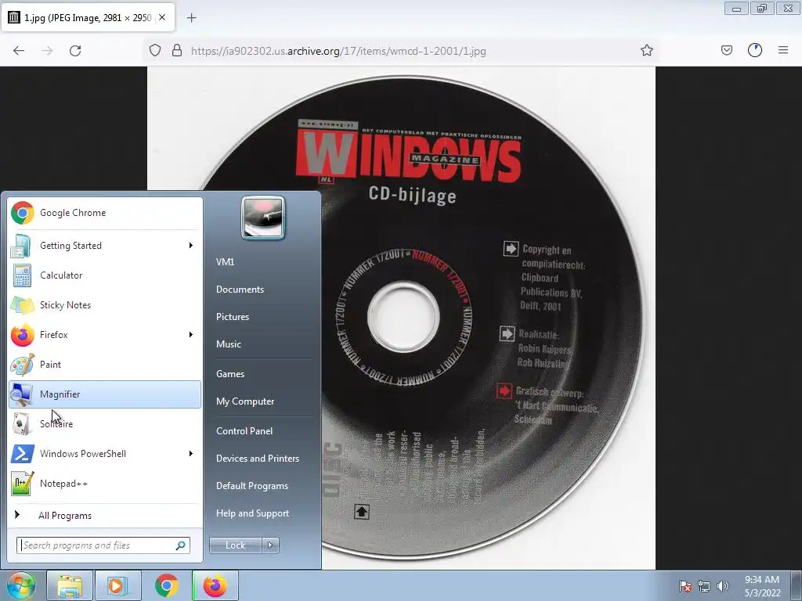
Task: Open Windows Media Player taskbar icon
Action: tap(117, 585)
